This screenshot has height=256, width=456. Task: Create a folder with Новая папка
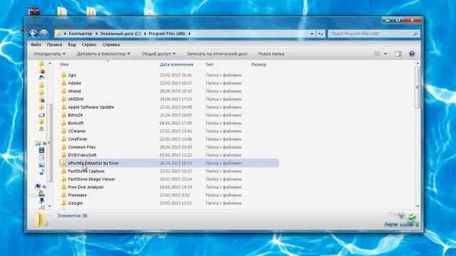tap(271, 54)
